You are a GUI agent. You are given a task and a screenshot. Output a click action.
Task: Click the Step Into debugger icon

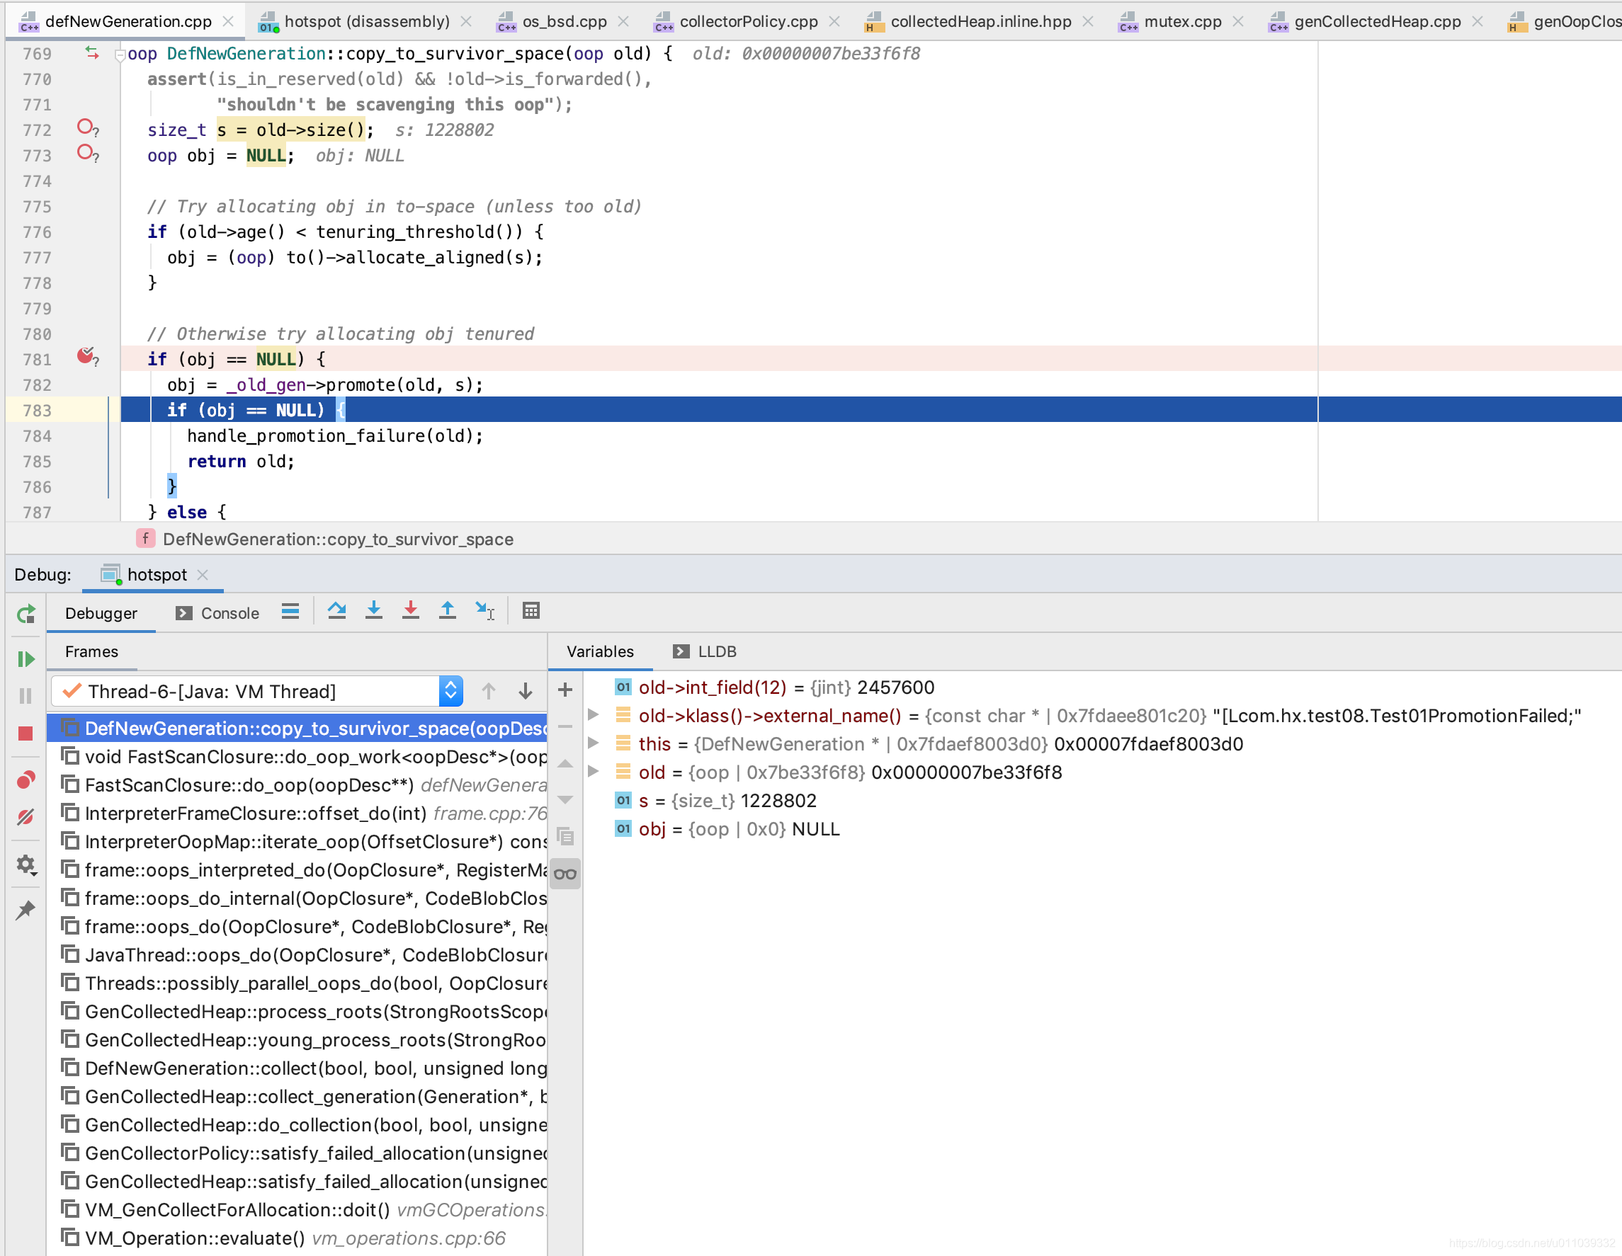tap(373, 611)
